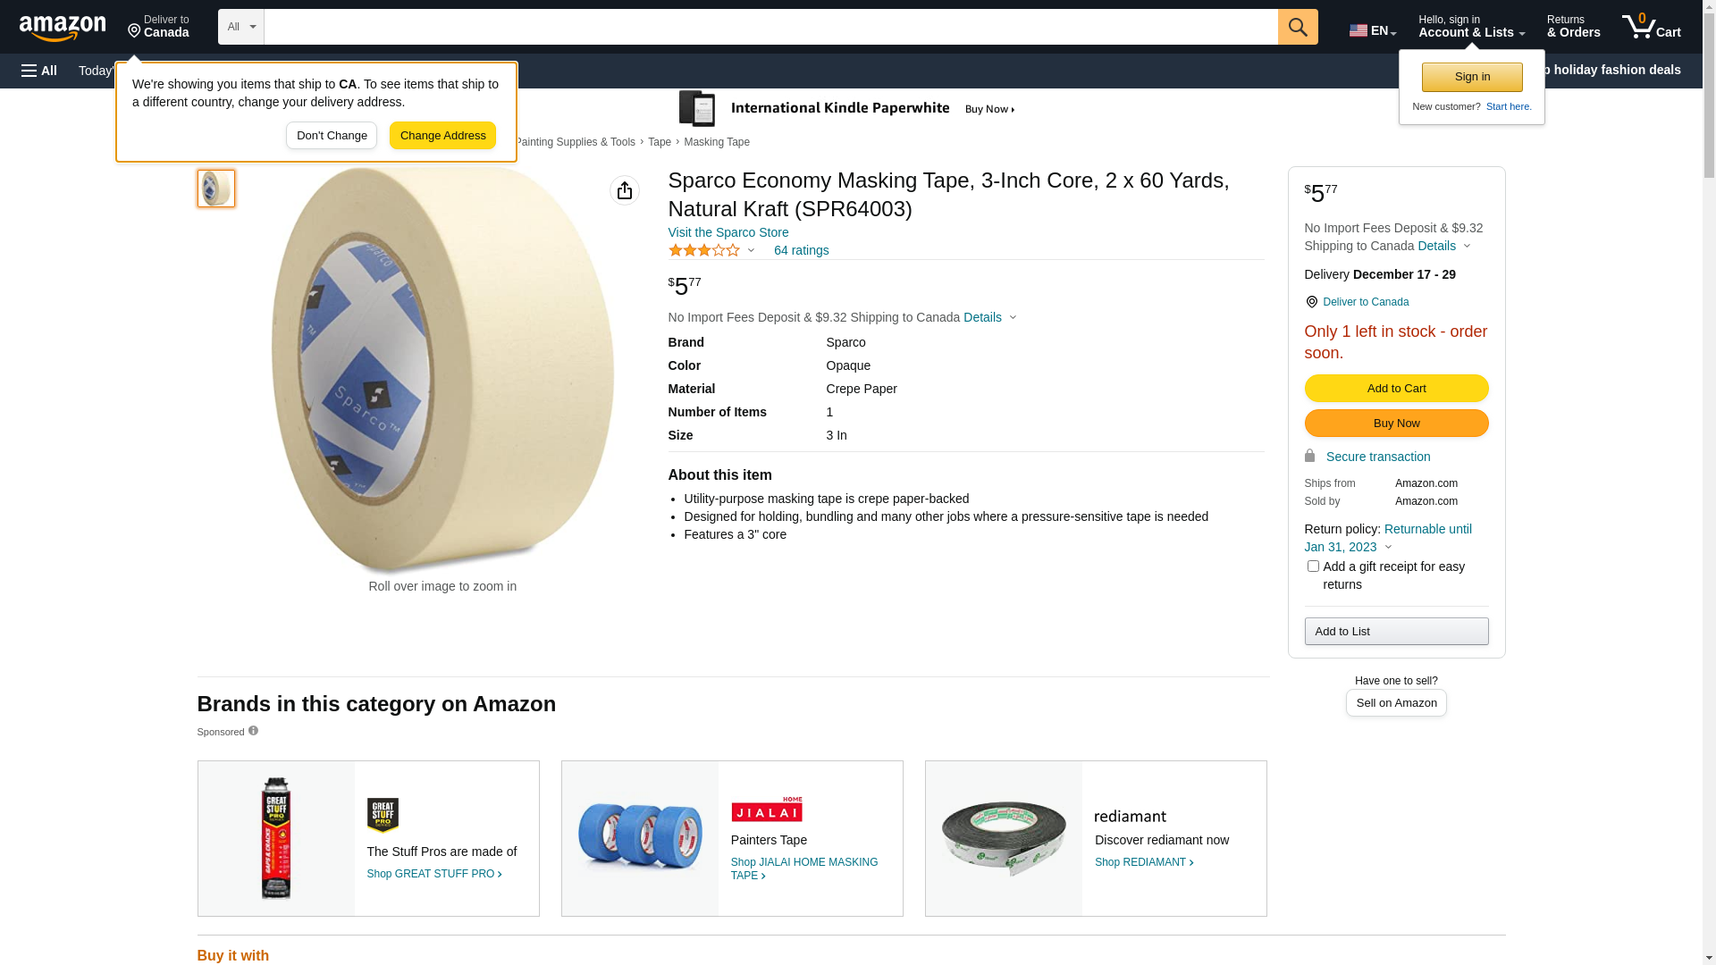Click the Sponsored info icon

point(253,731)
